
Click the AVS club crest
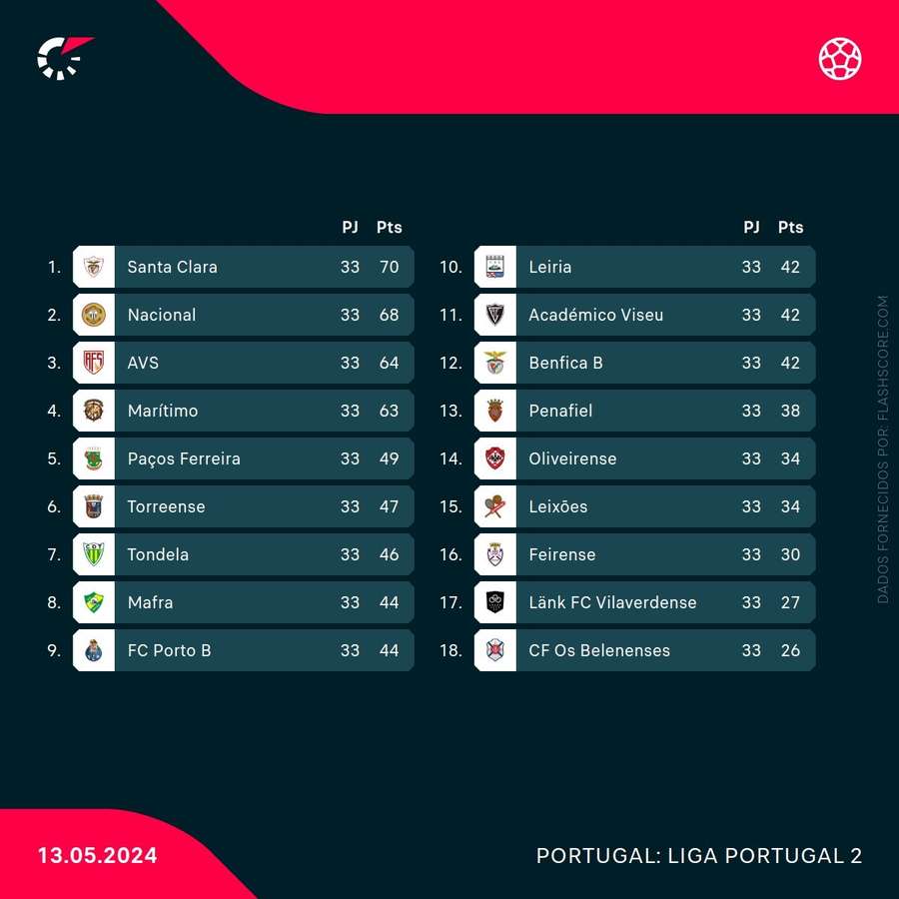pos(94,363)
